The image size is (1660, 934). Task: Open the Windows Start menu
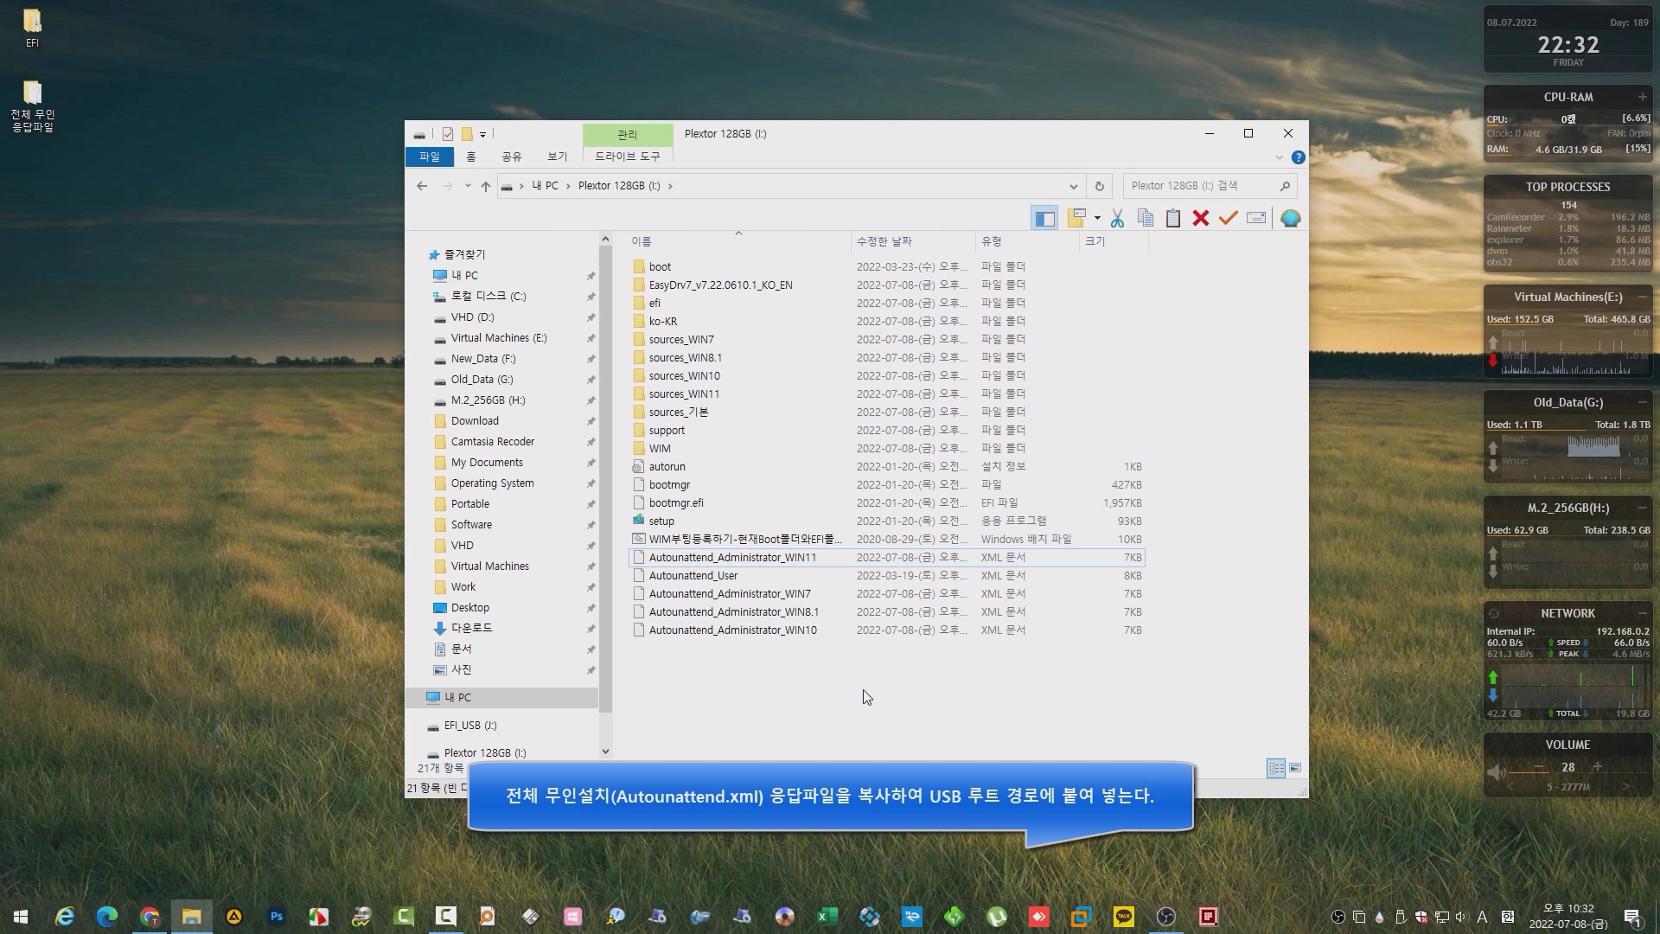click(21, 916)
